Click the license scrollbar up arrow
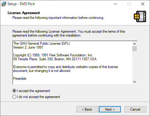This screenshot has height=116, width=150. coord(134,44)
